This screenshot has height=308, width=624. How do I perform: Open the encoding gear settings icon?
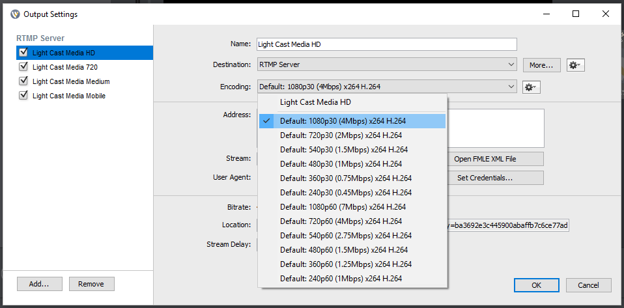[531, 87]
